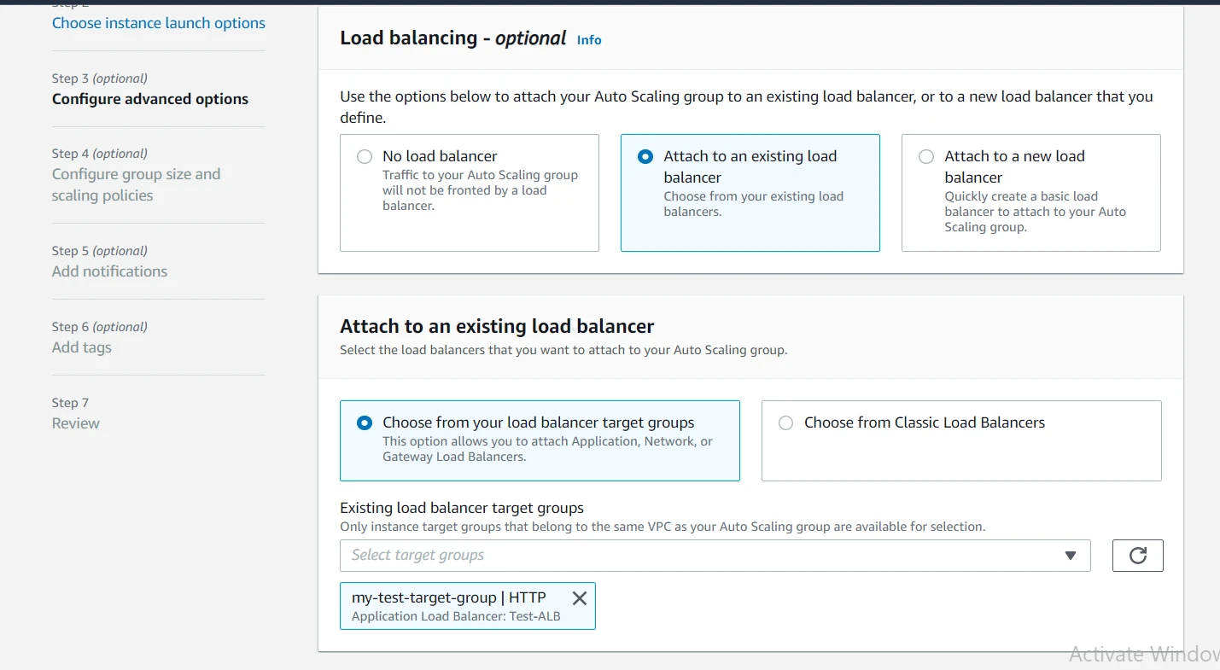
Task: Open Step 5 Add notifications
Action: 109,271
